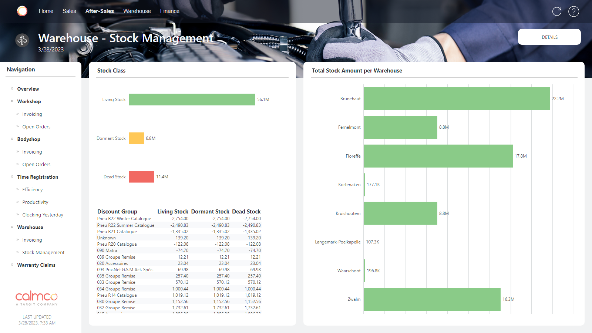
Task: Open Stock Management in the navigation
Action: [43, 252]
